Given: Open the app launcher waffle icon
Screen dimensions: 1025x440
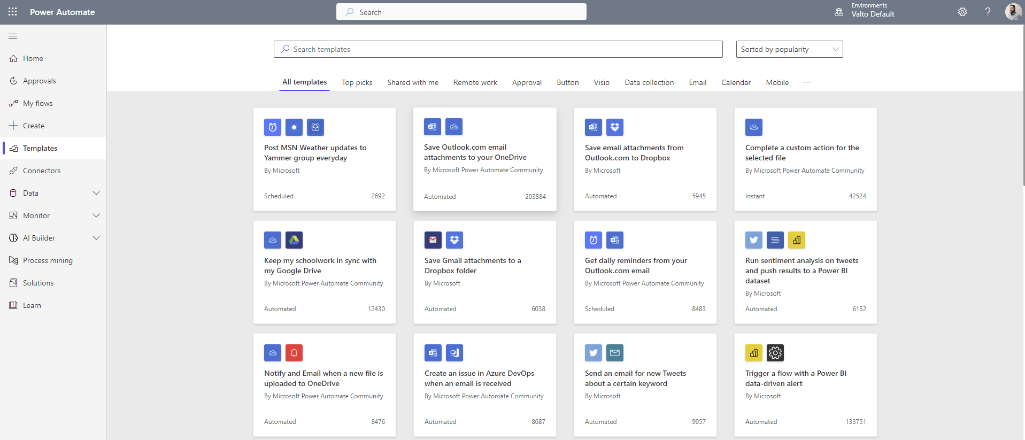Looking at the screenshot, I should click(x=13, y=12).
